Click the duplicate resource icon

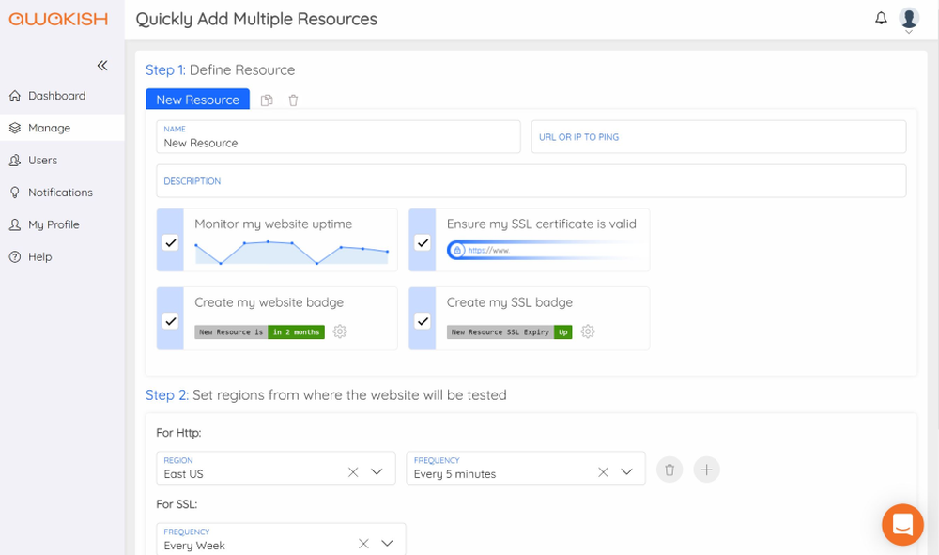[267, 100]
